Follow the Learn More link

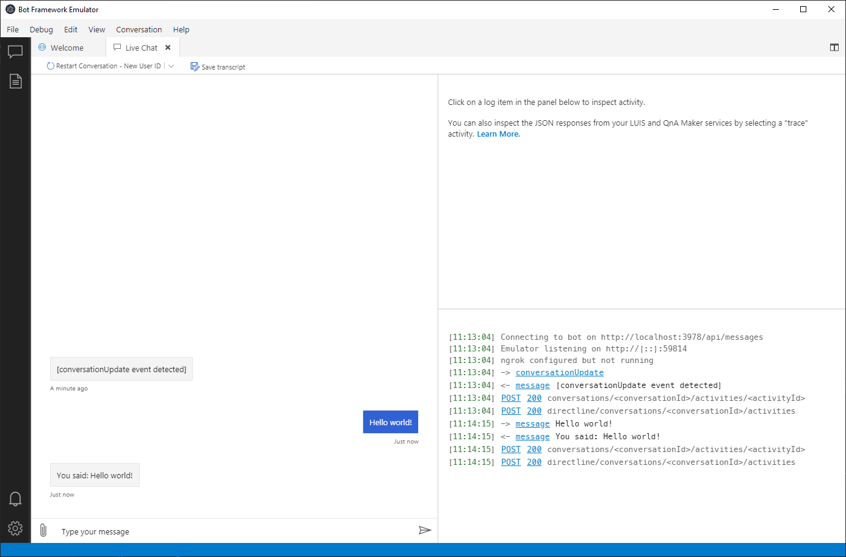[499, 134]
